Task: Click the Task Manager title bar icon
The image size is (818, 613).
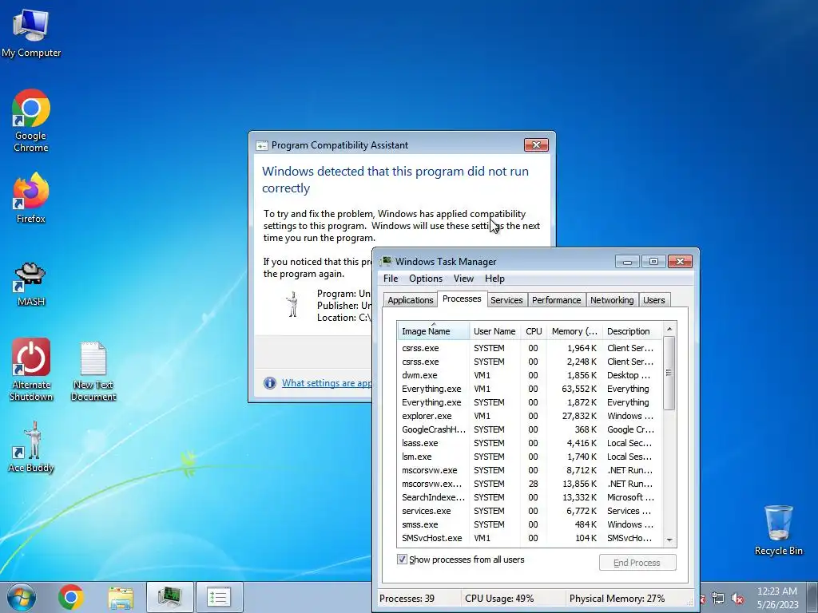Action: pos(386,261)
